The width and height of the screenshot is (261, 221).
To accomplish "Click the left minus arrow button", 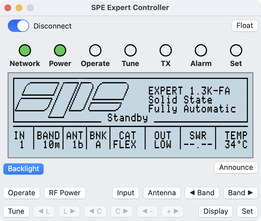I will (x=148, y=211).
